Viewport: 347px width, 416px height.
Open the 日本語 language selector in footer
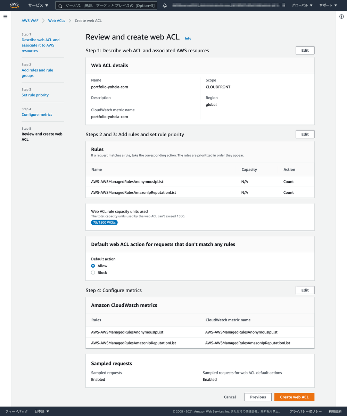tap(41, 411)
